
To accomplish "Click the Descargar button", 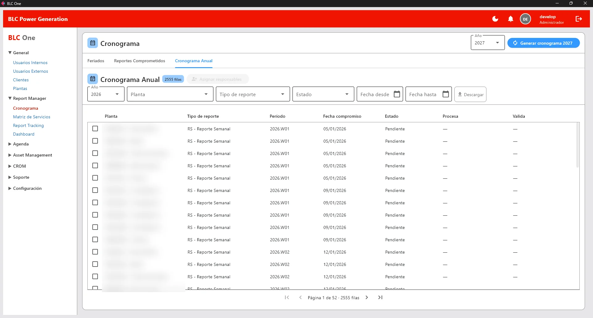I will [x=470, y=94].
